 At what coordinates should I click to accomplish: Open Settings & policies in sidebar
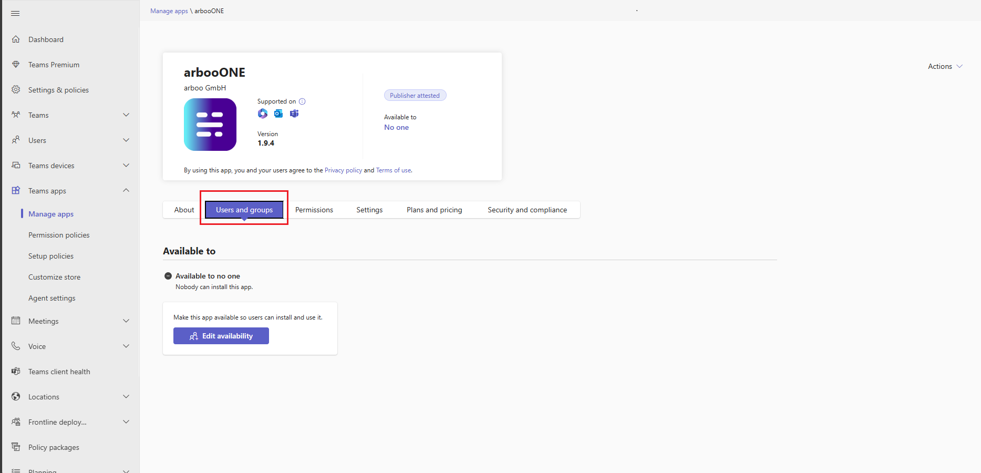(x=58, y=90)
